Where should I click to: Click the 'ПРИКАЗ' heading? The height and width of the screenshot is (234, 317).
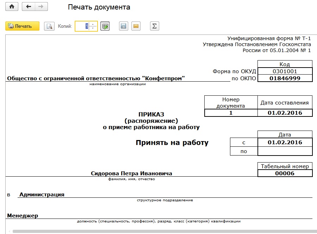(151, 114)
